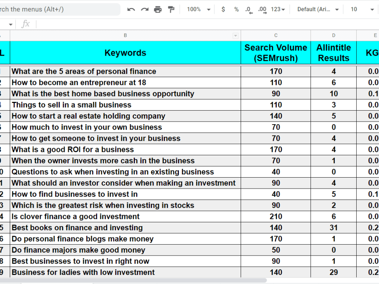Select 'How much to invest in your own business'
The width and height of the screenshot is (379, 284).
pyautogui.click(x=125, y=127)
